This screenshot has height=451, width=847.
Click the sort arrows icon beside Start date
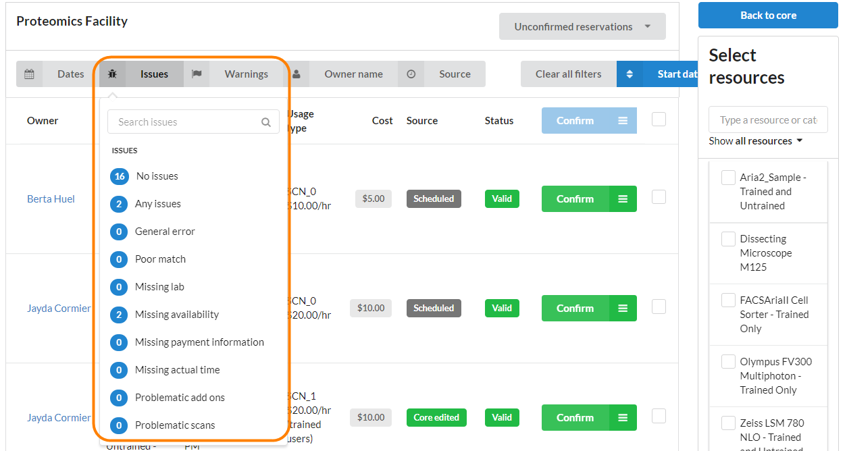(x=630, y=74)
